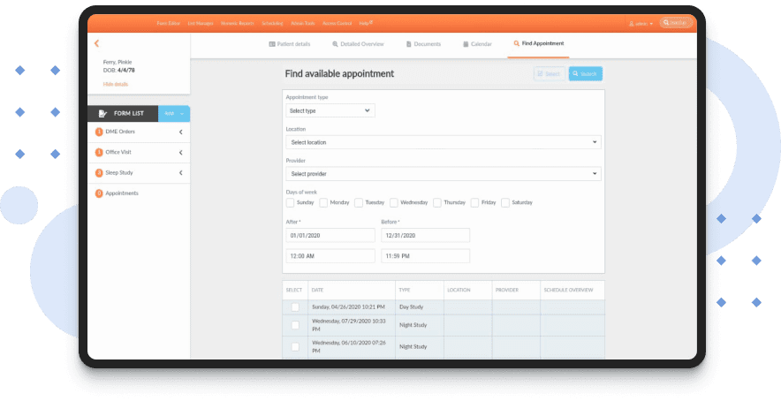Viewport: 781px width, 401px height.
Task: Click the DATE column header
Action: tap(352, 290)
